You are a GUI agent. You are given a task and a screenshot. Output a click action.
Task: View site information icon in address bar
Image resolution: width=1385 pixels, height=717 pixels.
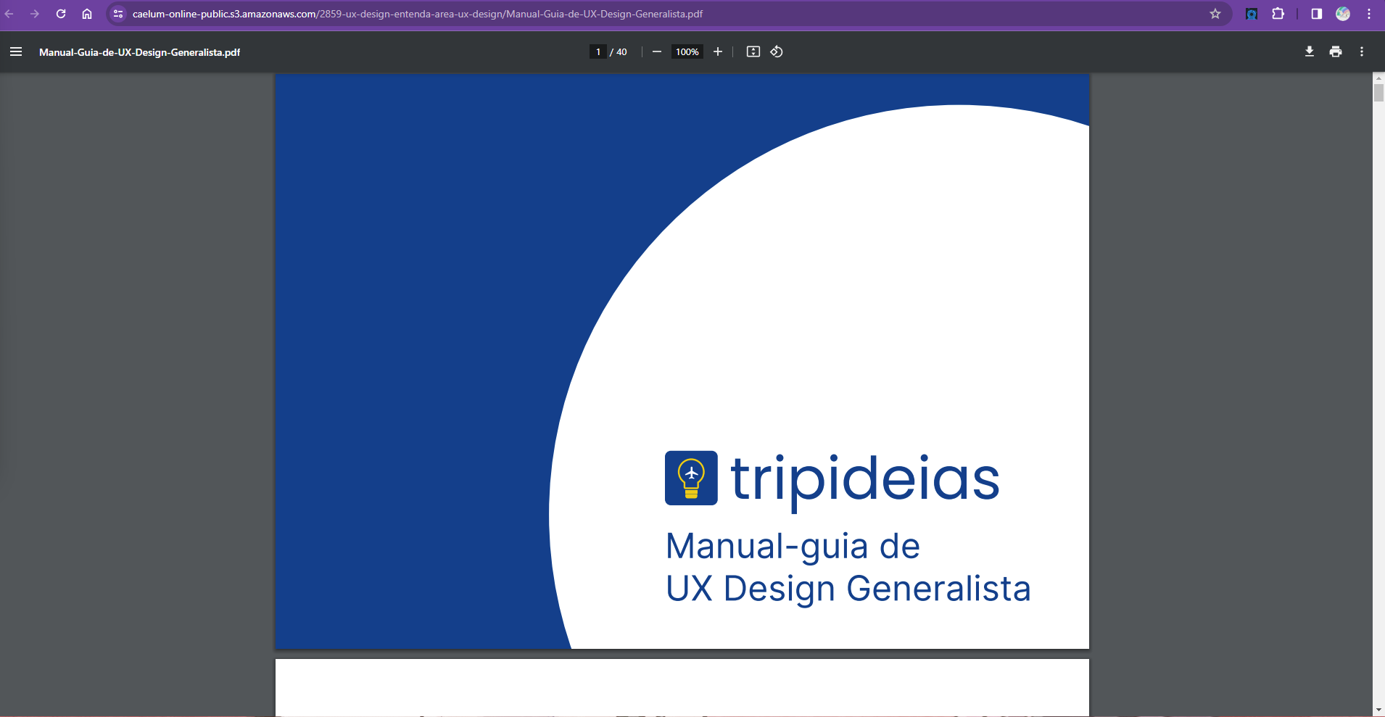pyautogui.click(x=118, y=14)
